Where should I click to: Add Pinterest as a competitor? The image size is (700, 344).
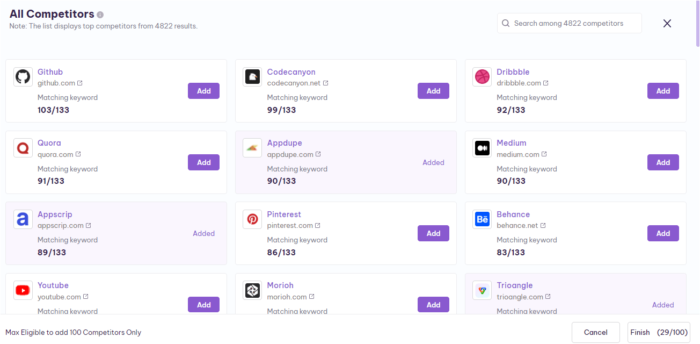point(433,233)
